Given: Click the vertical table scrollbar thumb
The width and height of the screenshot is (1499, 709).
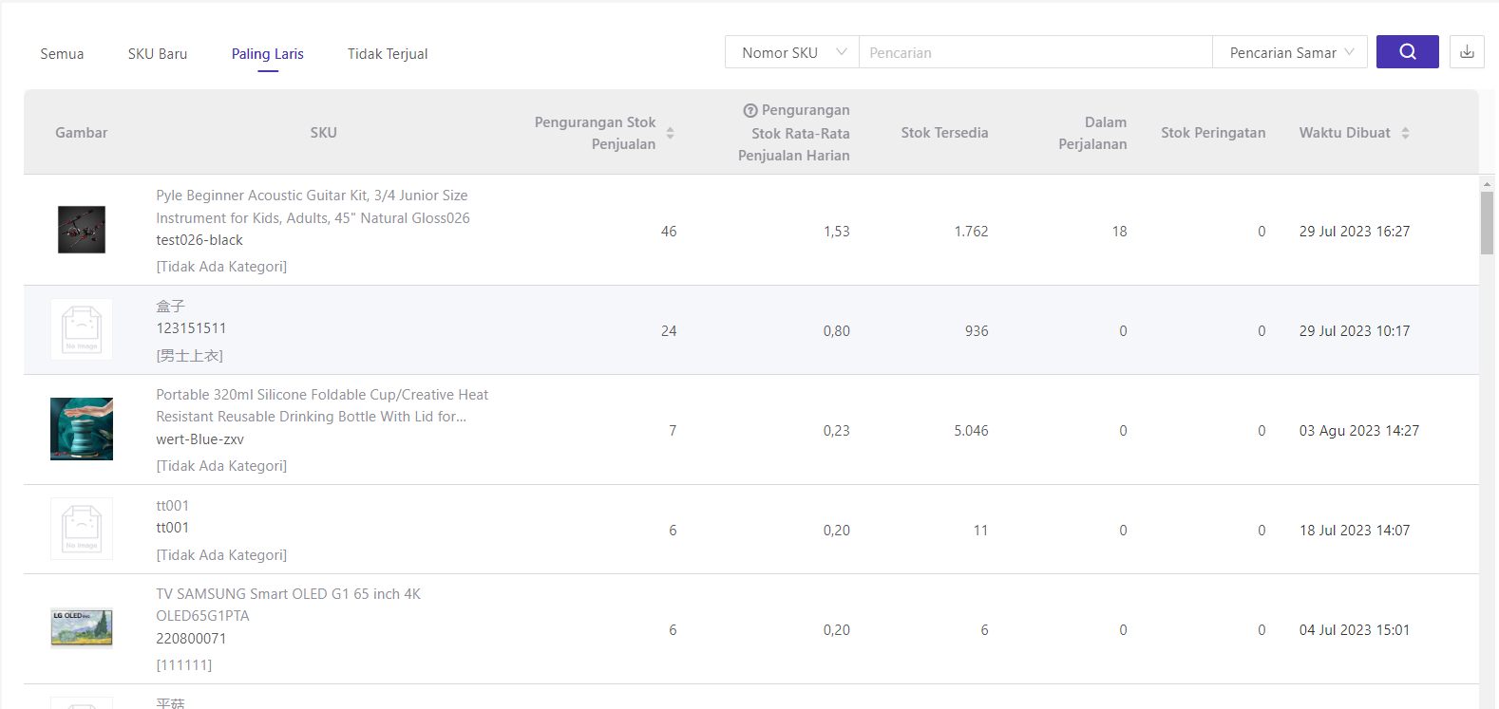Looking at the screenshot, I should (1487, 223).
